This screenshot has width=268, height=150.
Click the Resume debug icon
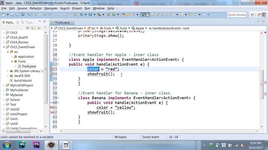point(35,15)
